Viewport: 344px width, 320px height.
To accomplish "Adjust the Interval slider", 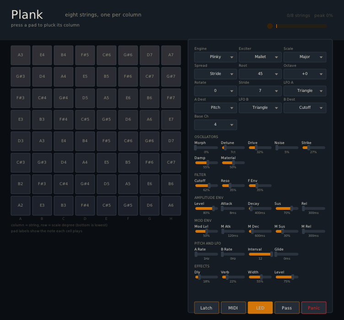I will [x=260, y=254].
